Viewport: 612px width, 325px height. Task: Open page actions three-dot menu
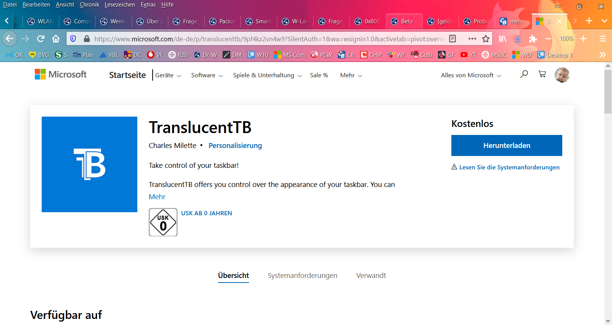click(472, 39)
